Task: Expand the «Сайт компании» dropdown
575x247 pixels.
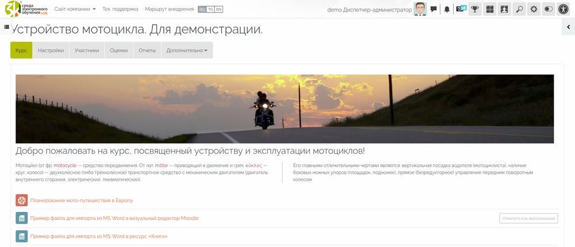Action: (x=75, y=9)
